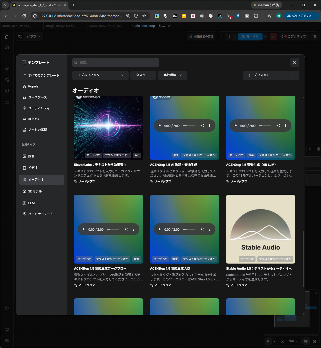Mute the ACE-Step 1.5 音楽生成 AIO preview
The image size is (321, 348).
202,229
